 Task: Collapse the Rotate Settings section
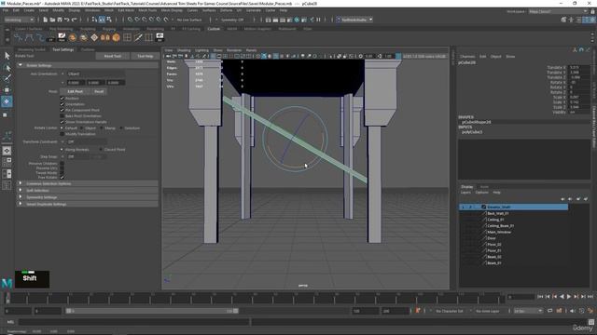21,65
